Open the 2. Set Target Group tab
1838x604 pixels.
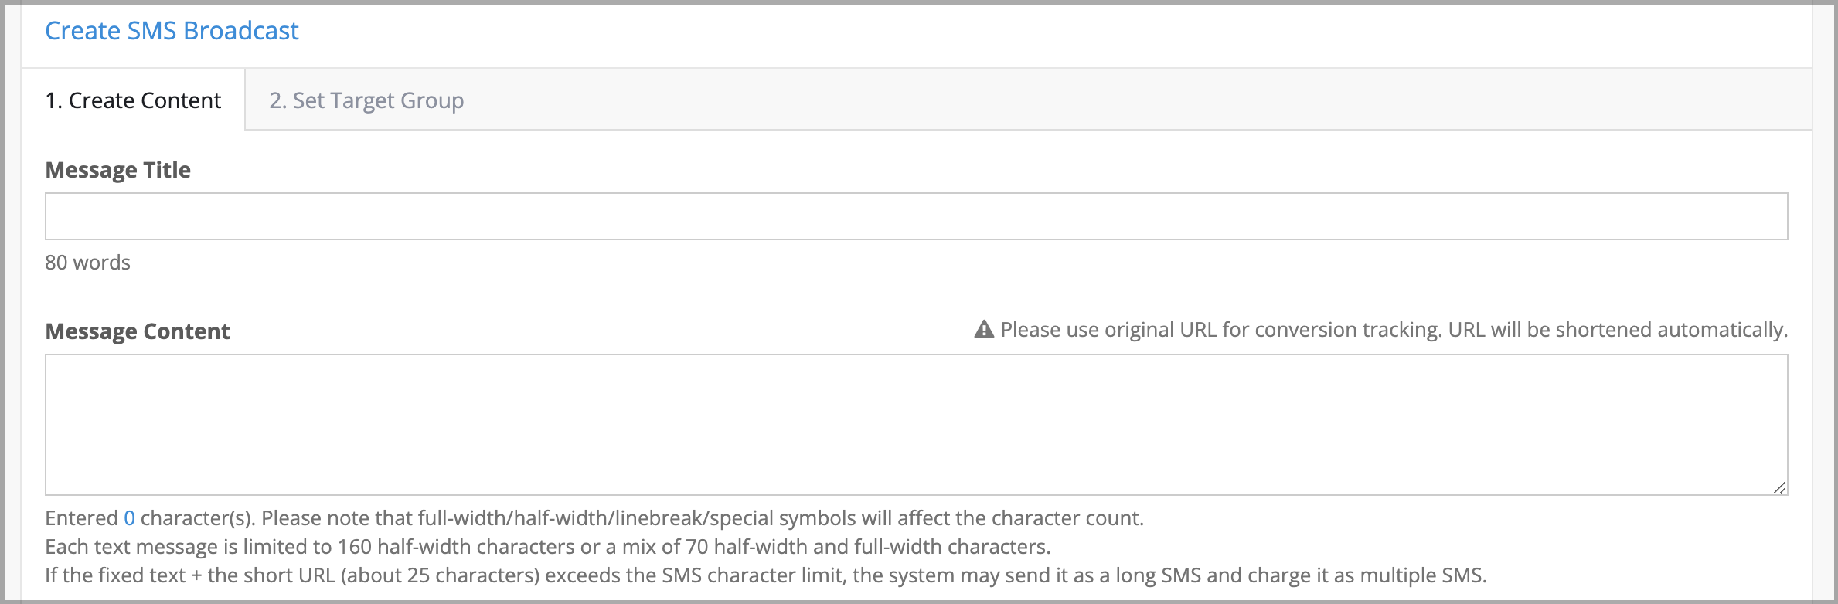pos(366,100)
